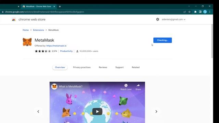219x123 pixels.
Task: Open tab search chevron in title bar
Action: 189,6
